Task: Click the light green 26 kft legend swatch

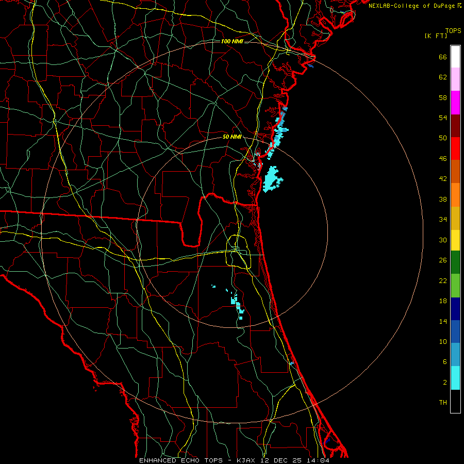Action: (x=455, y=286)
